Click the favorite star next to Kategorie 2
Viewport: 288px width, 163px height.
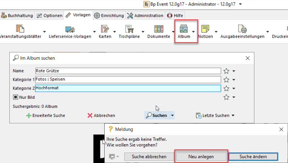click(x=226, y=88)
